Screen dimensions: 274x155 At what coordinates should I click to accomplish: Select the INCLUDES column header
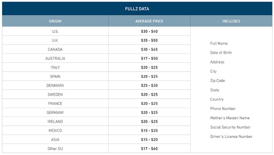click(231, 21)
